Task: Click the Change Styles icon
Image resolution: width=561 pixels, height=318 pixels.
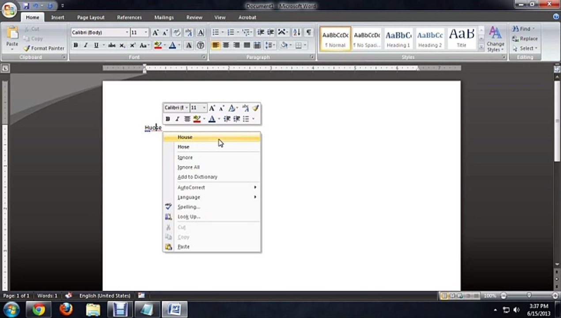Action: pyautogui.click(x=495, y=39)
